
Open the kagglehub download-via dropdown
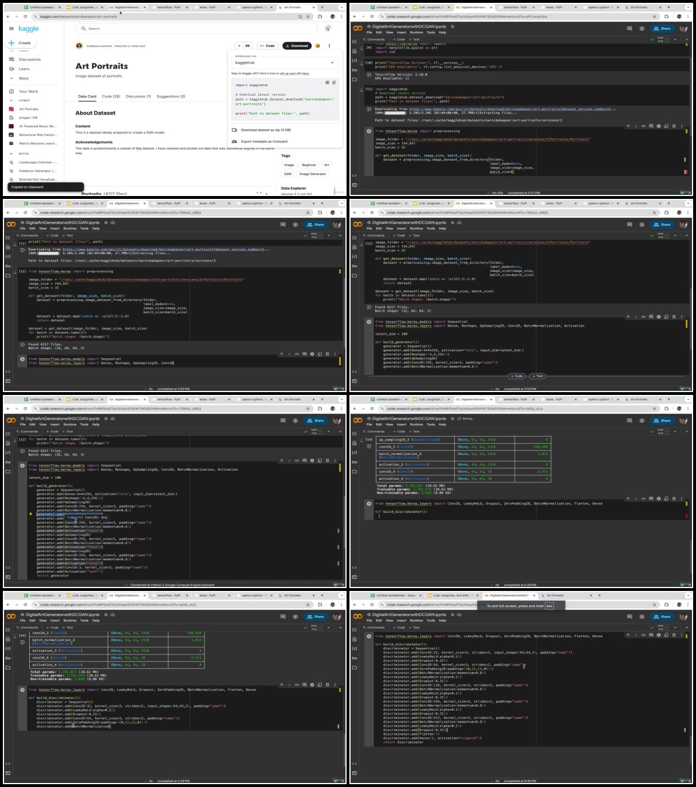[x=285, y=62]
